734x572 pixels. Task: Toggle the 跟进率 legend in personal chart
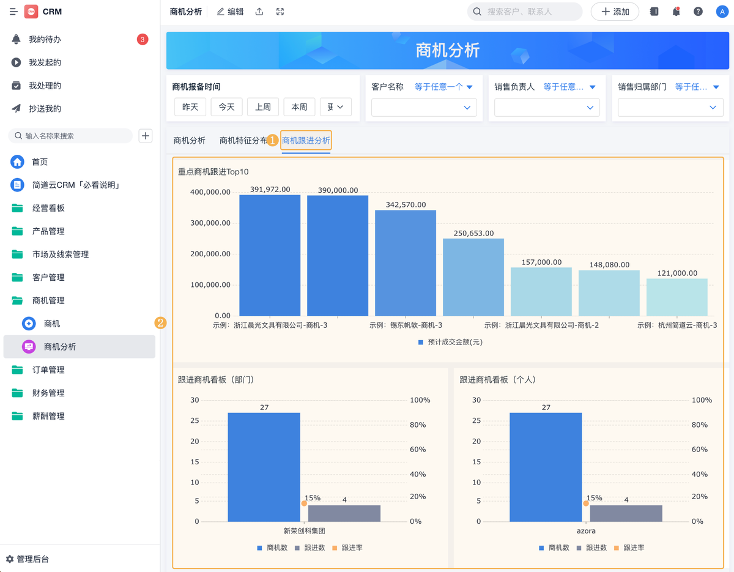628,548
